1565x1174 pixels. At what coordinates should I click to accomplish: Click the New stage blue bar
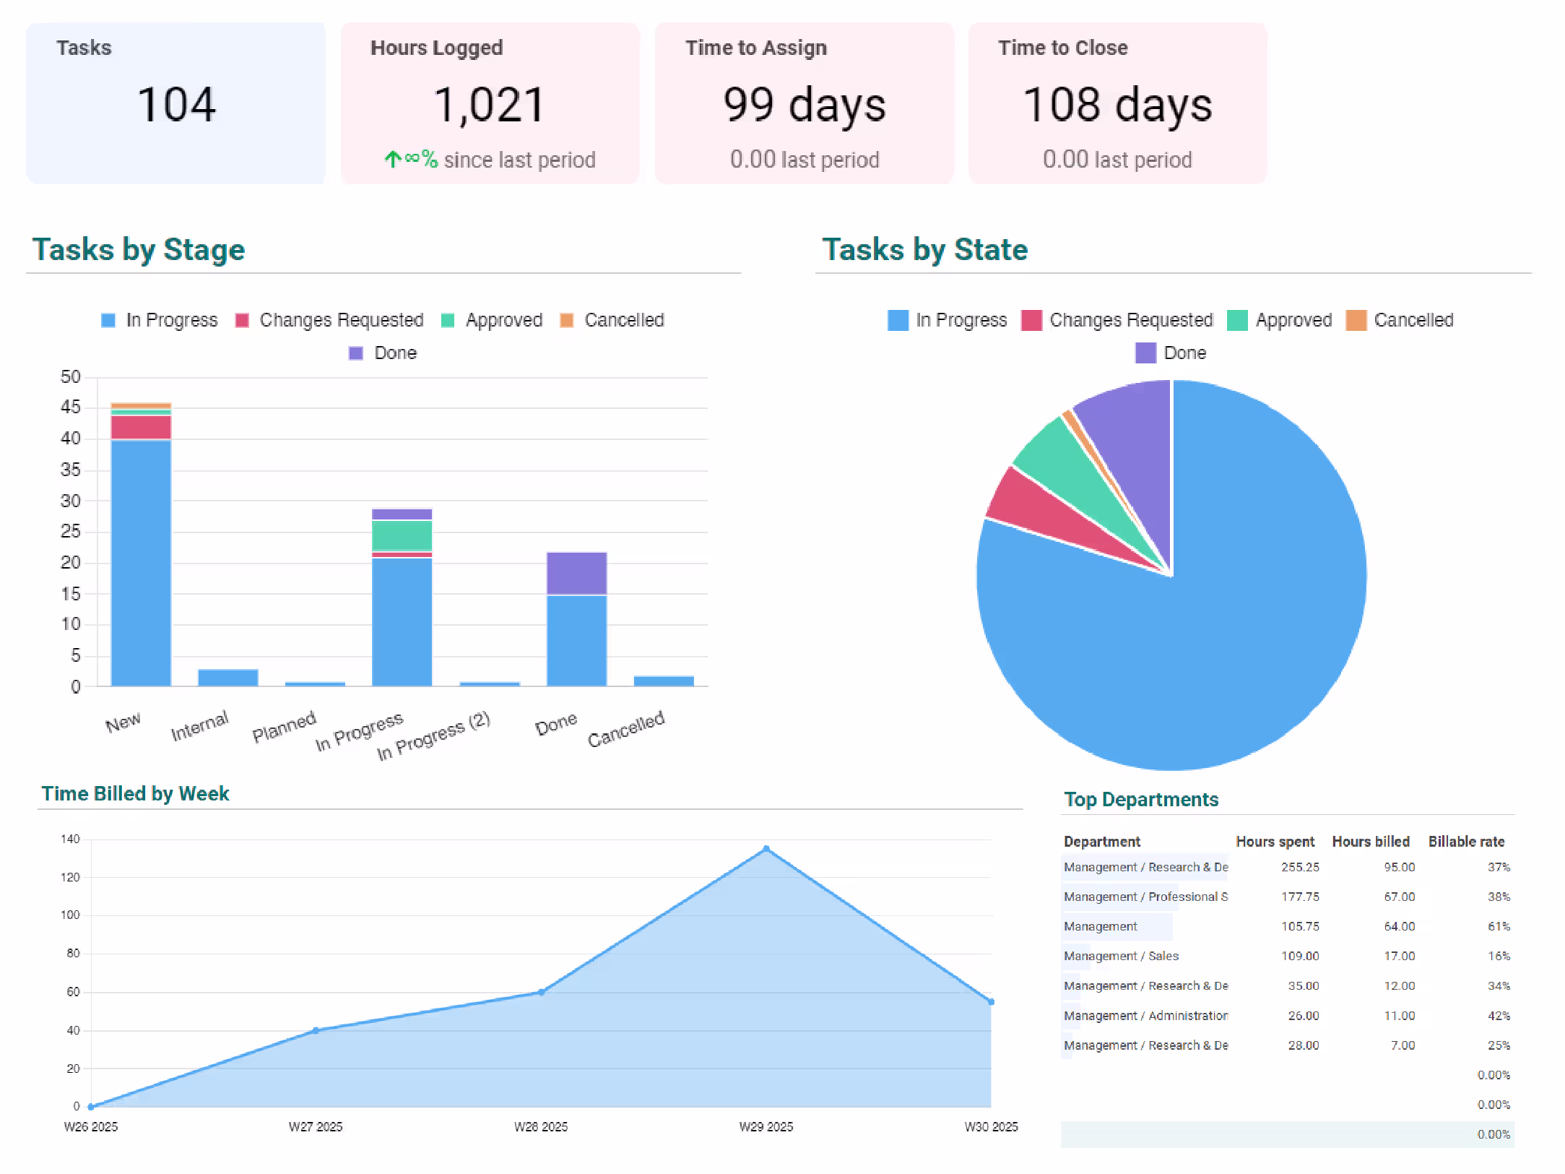coord(141,564)
